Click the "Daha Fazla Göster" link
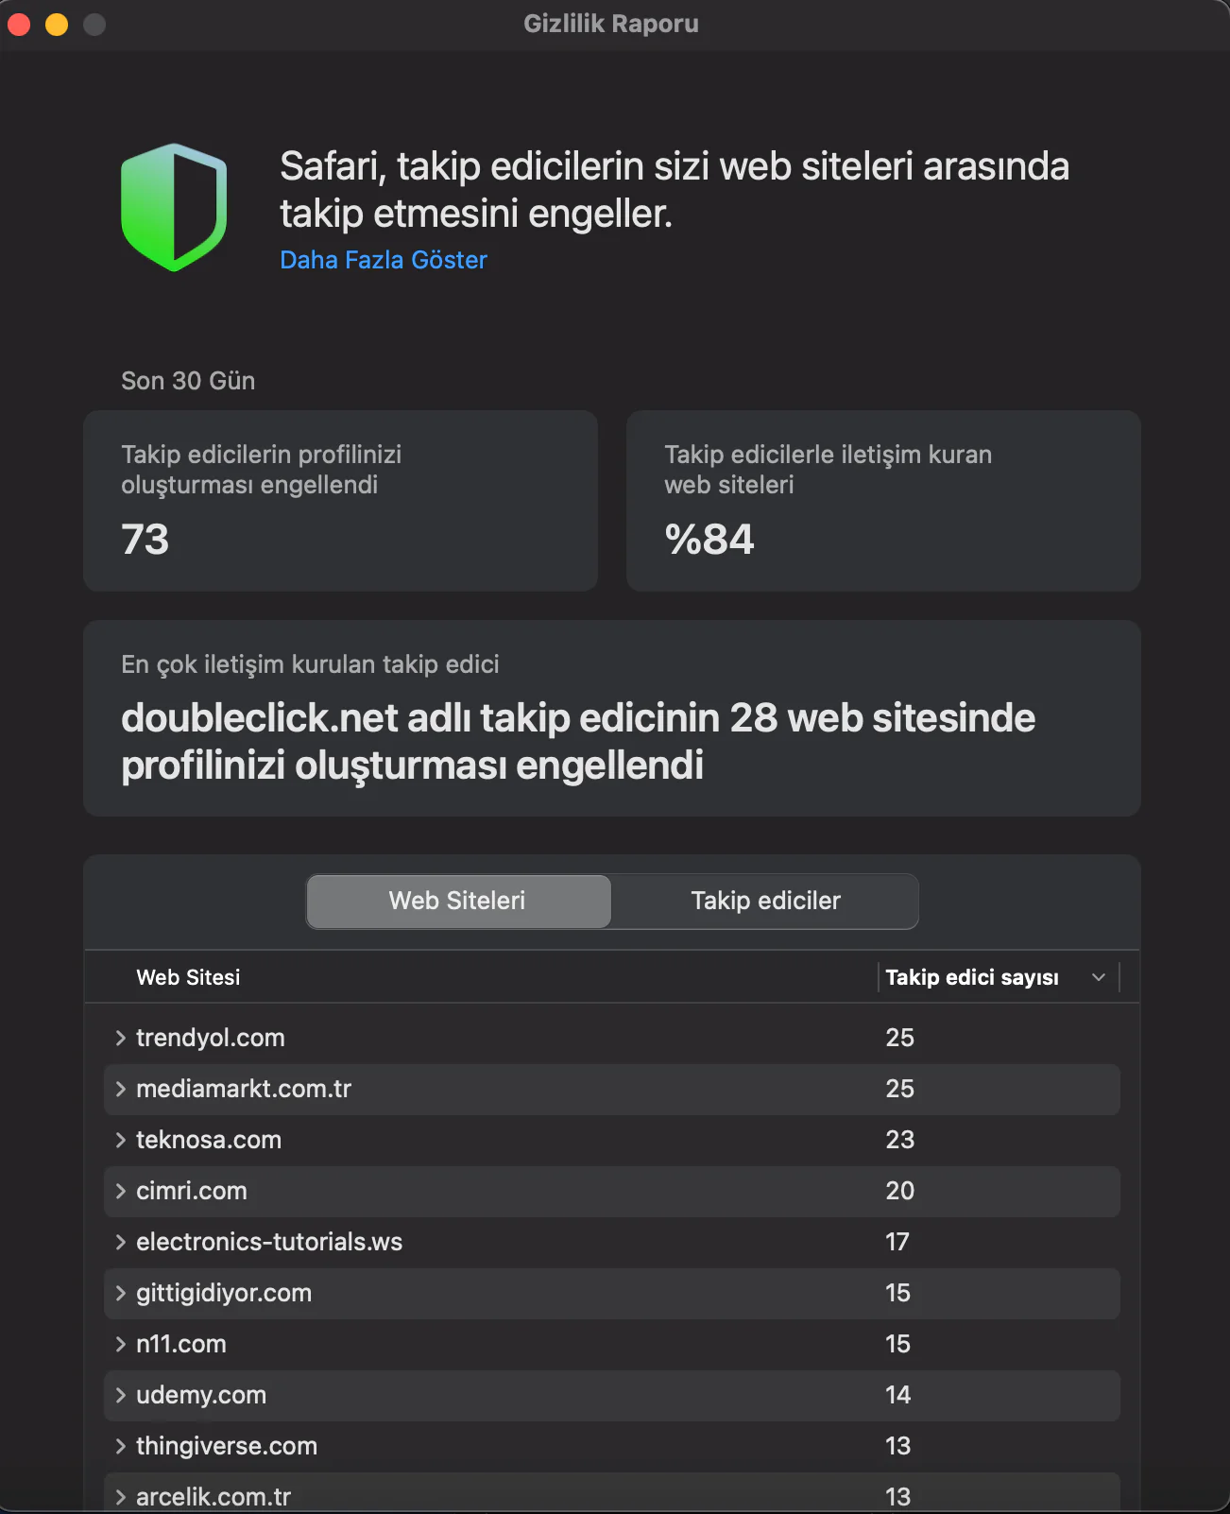 384,260
